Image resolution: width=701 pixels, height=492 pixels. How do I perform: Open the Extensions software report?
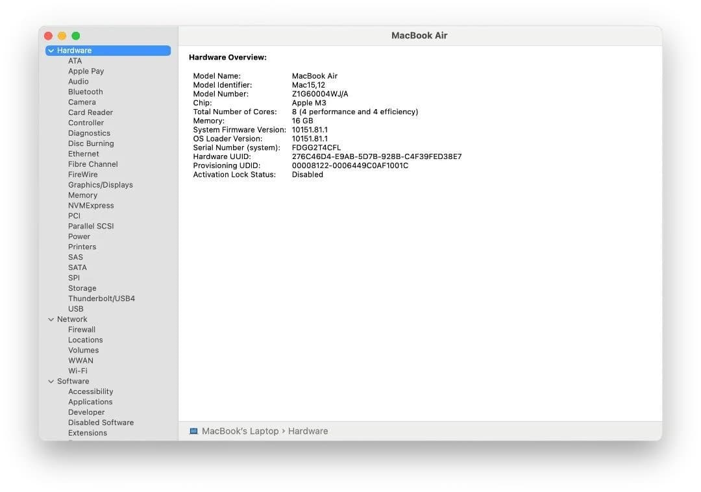coord(88,433)
